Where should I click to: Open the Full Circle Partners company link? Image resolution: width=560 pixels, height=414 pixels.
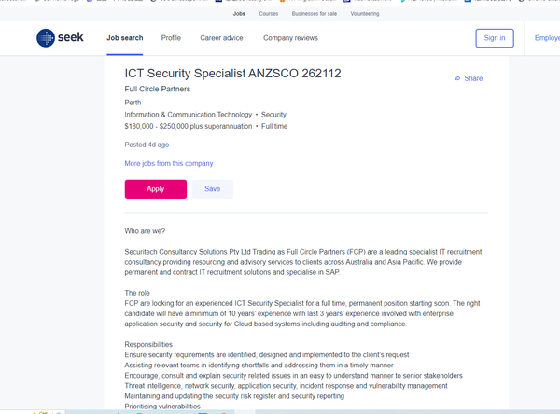point(157,90)
